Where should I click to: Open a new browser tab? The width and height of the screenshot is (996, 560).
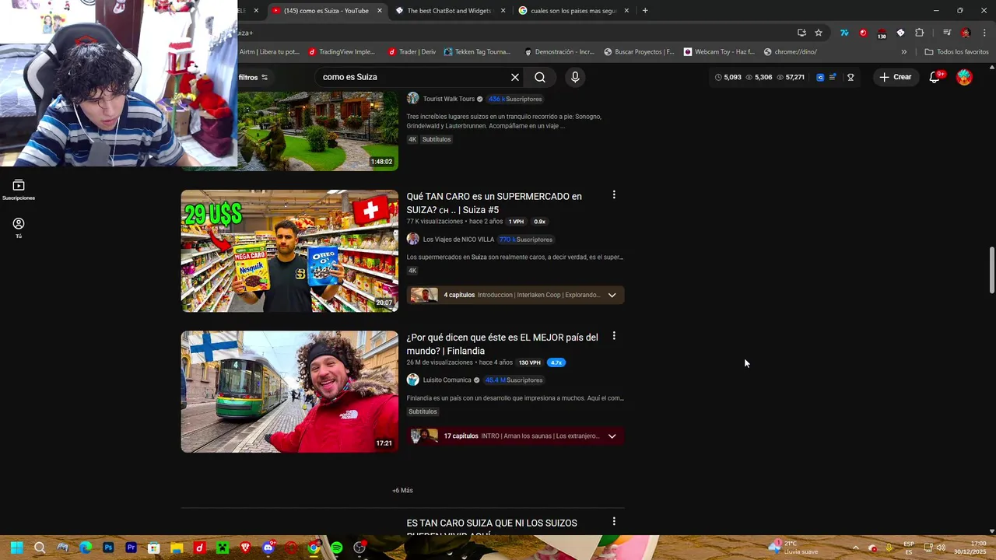645,11
